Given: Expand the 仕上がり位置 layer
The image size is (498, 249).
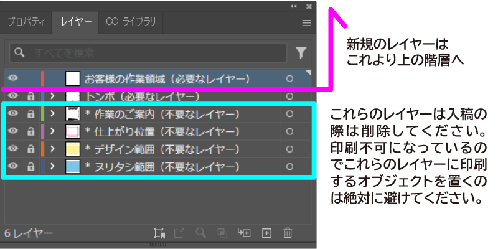Looking at the screenshot, I should [53, 131].
